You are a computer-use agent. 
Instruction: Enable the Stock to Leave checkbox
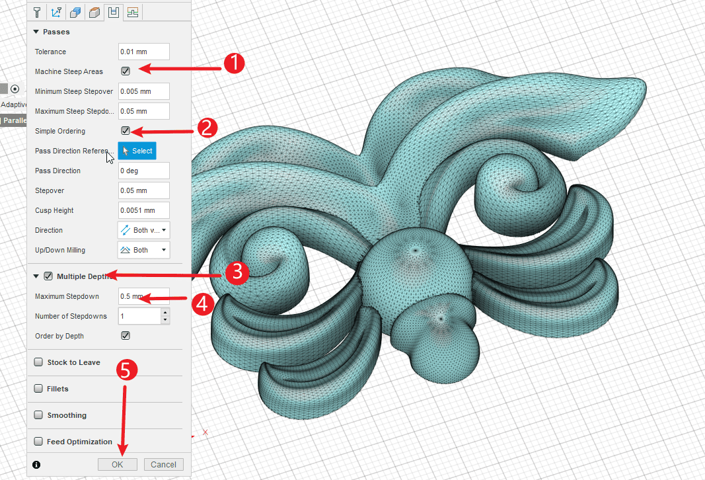click(38, 362)
